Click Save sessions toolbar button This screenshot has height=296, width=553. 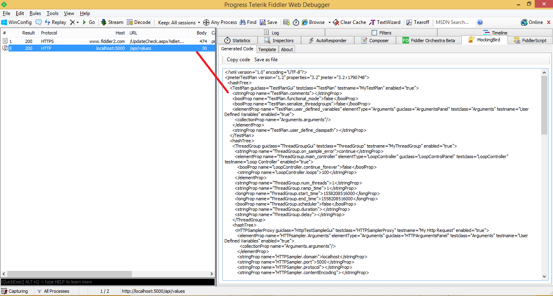(x=269, y=22)
